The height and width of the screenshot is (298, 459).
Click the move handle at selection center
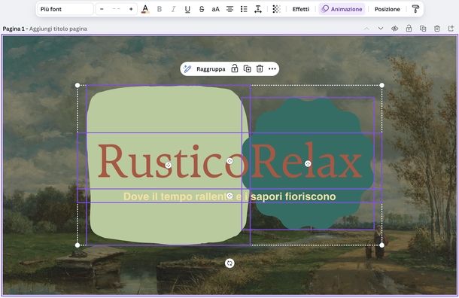(229, 161)
